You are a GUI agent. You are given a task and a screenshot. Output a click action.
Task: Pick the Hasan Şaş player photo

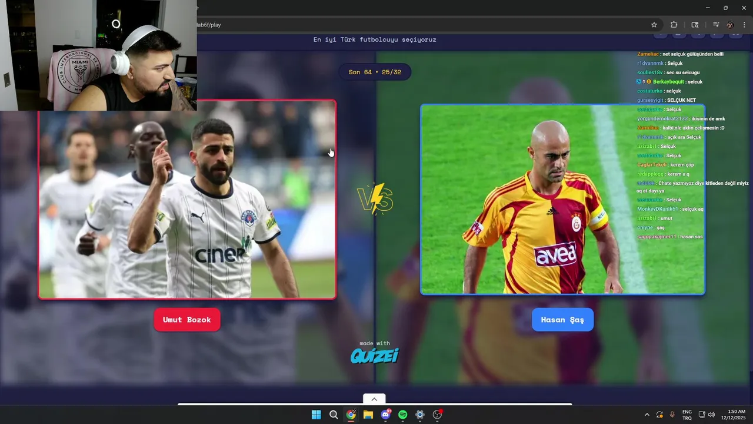[x=562, y=200]
